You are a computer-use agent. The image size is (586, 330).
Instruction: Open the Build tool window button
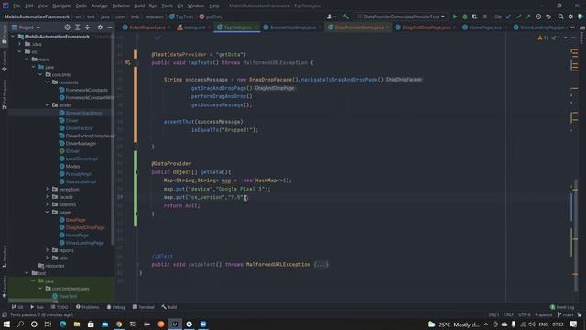point(168,307)
